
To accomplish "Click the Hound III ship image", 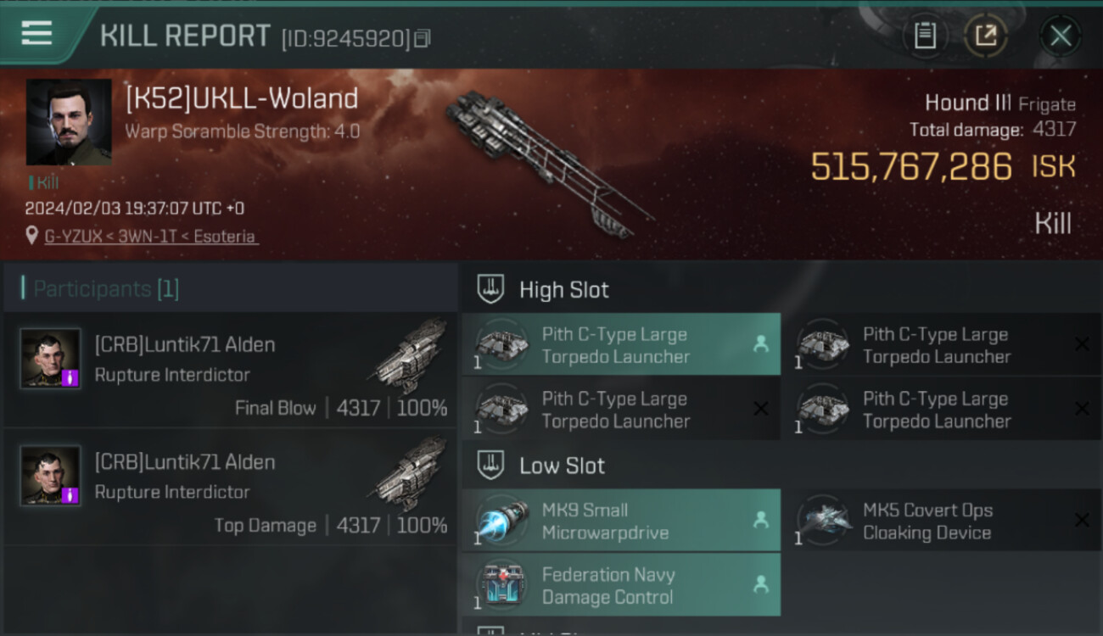I will (x=549, y=163).
